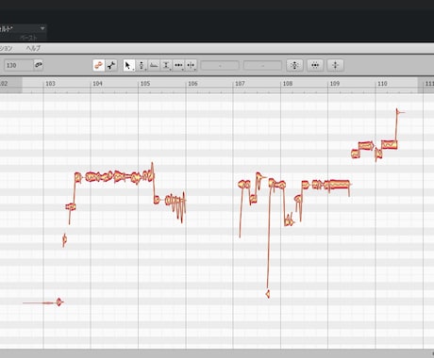
Task: Open the note leveling macro button
Action: 335,65
